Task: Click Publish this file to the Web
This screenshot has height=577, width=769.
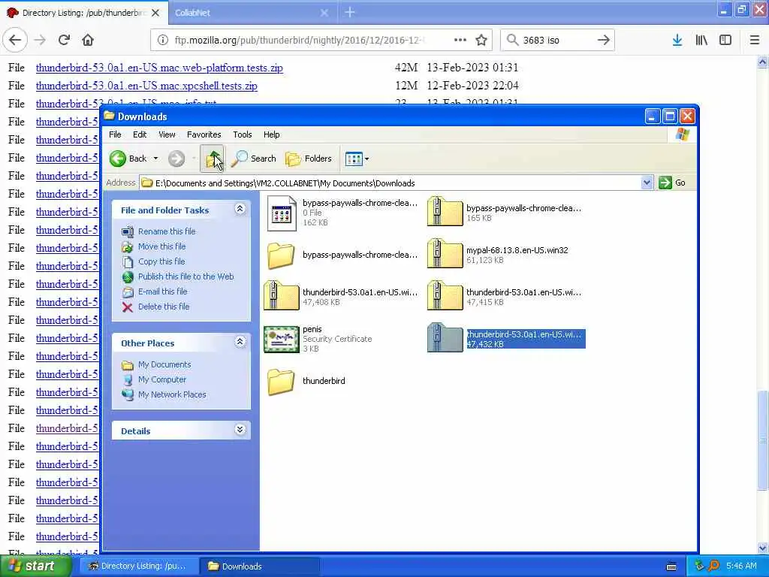Action: pyautogui.click(x=186, y=276)
